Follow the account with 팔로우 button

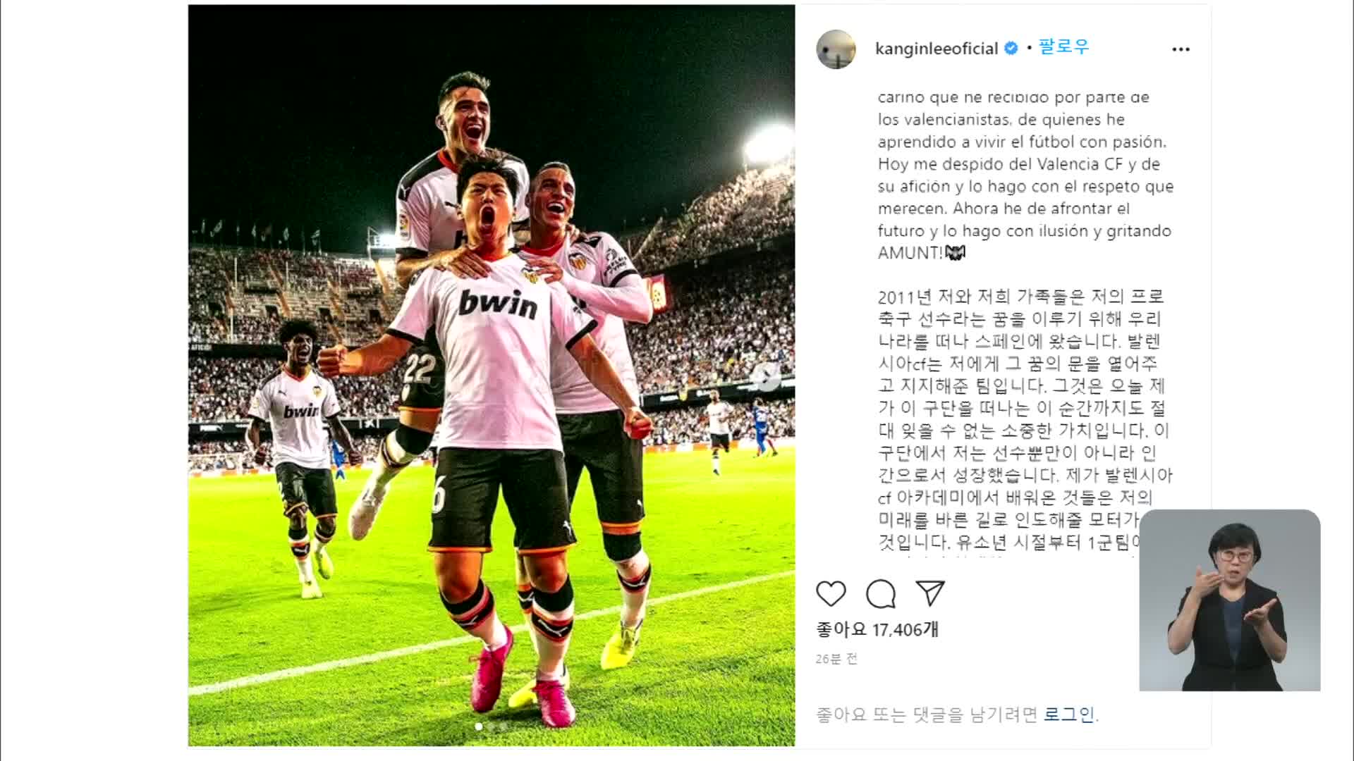coord(1063,47)
